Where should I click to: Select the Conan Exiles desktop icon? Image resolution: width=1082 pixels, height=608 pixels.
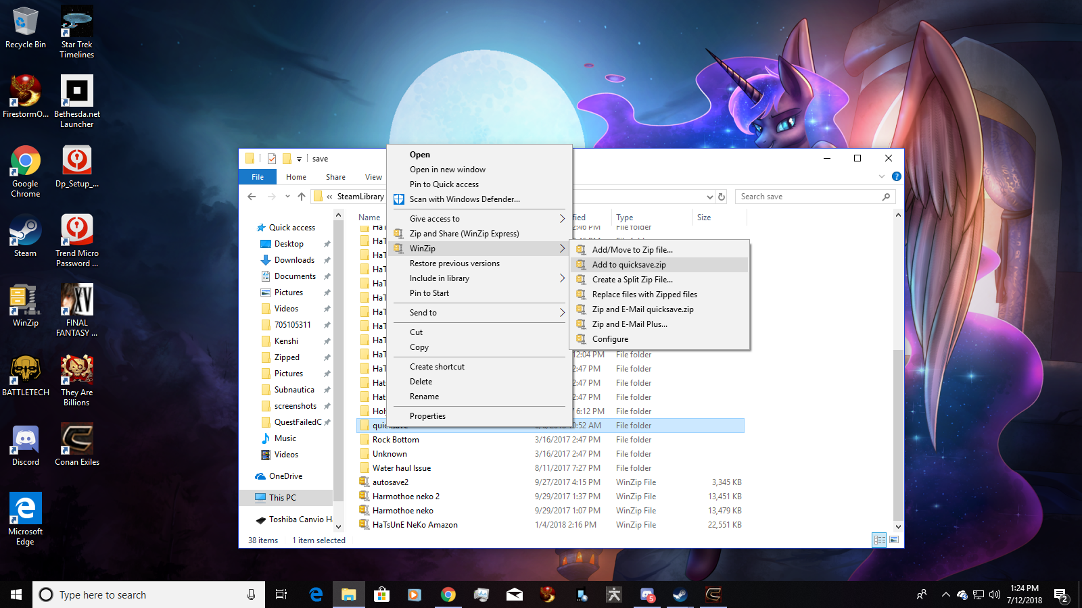[77, 445]
